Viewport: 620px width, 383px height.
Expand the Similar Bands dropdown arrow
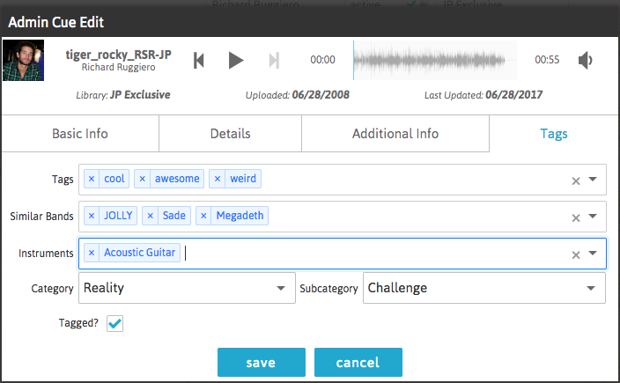tap(593, 216)
